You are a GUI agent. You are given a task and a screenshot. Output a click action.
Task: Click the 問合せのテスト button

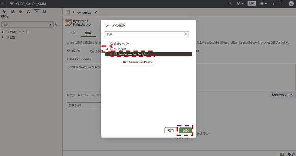click(x=282, y=95)
